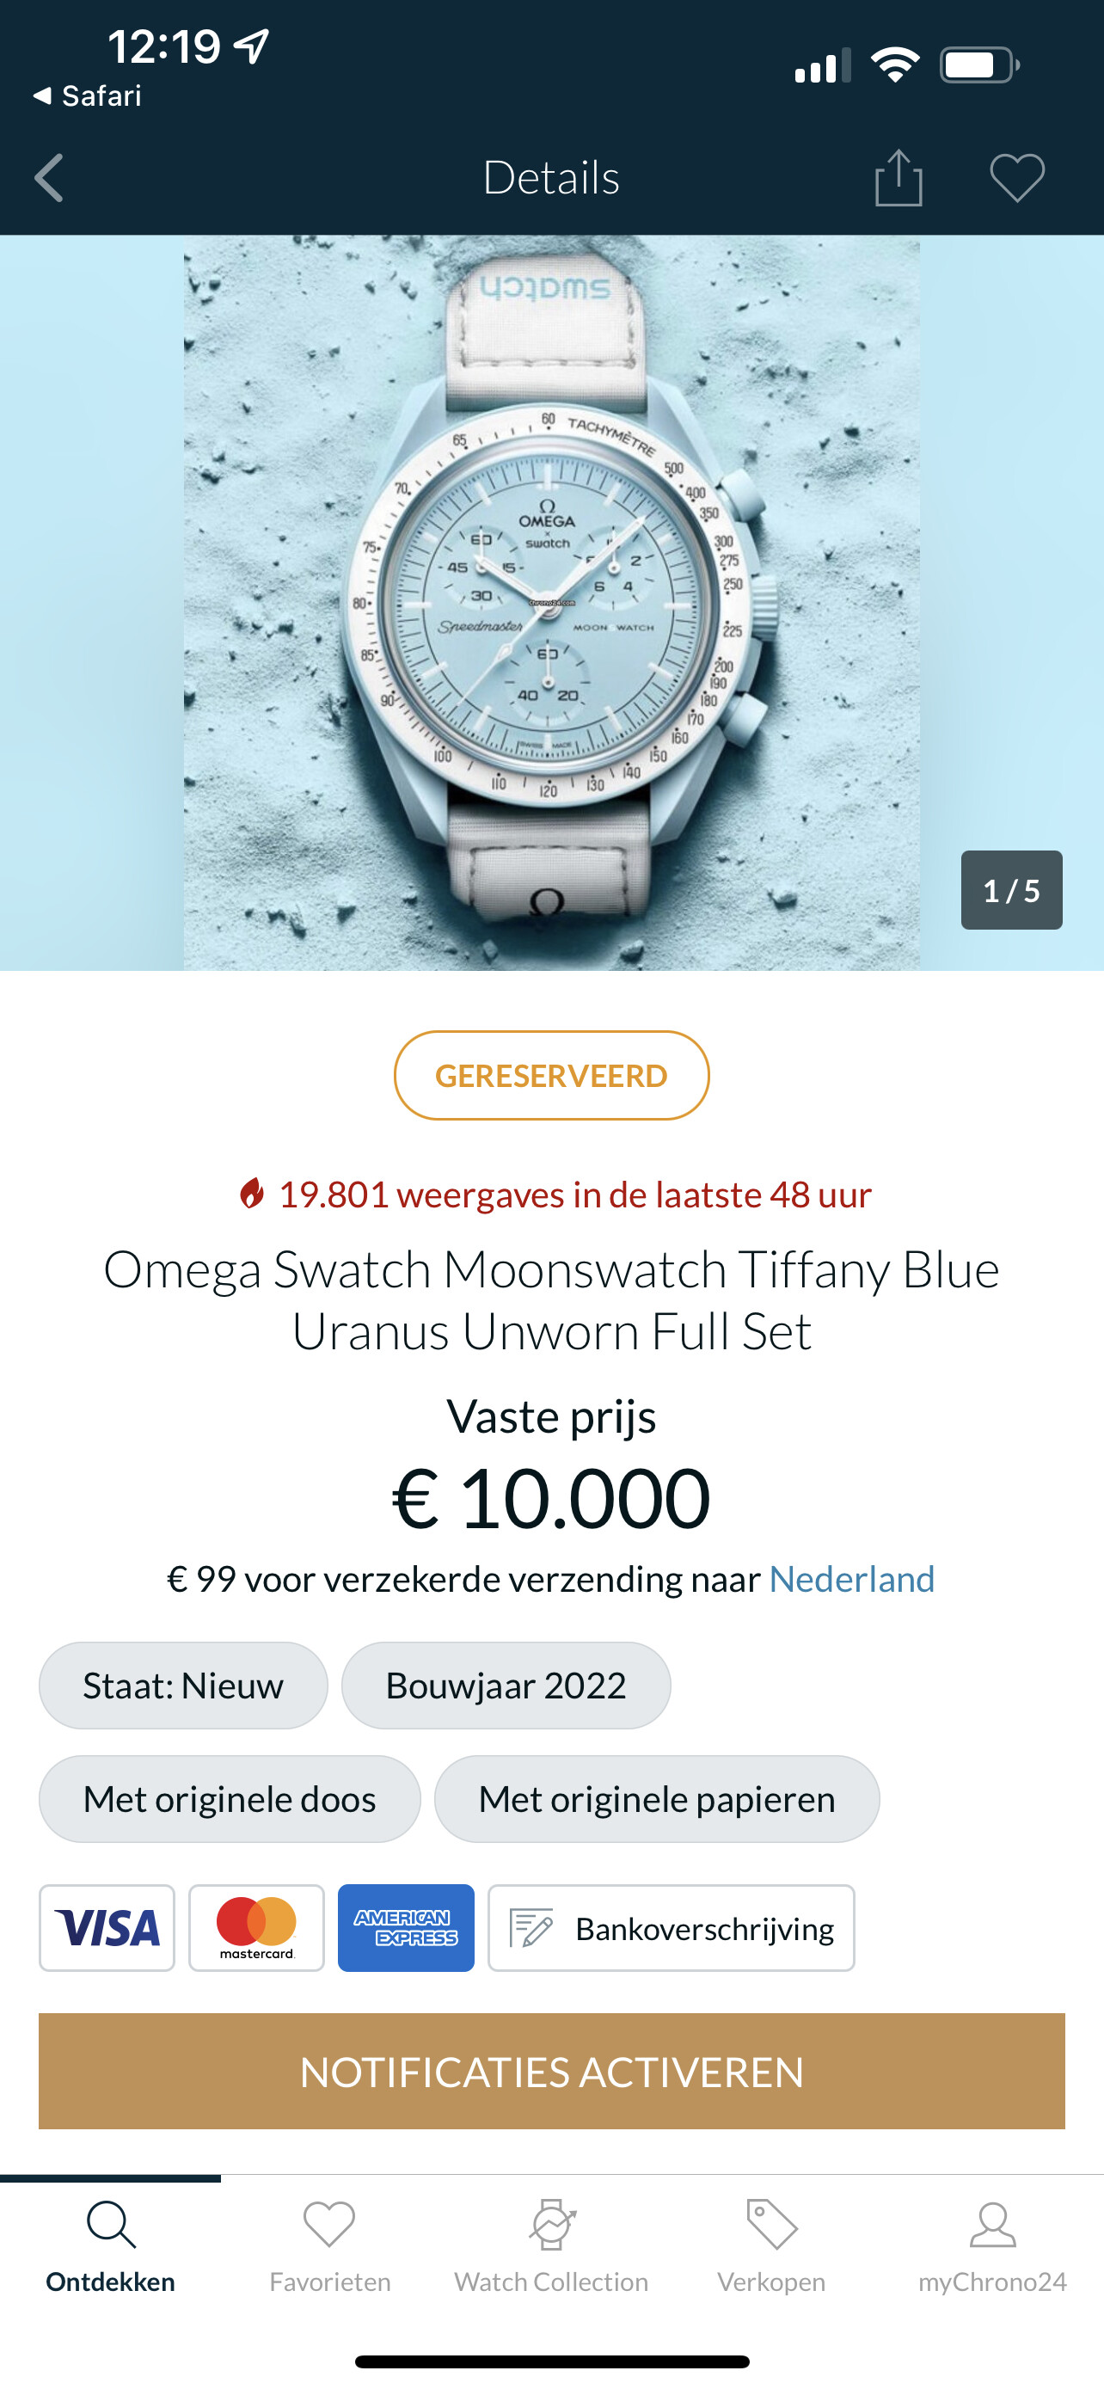Return to Safari via status bar
Viewport: 1104px width, 2389px height.
click(87, 95)
